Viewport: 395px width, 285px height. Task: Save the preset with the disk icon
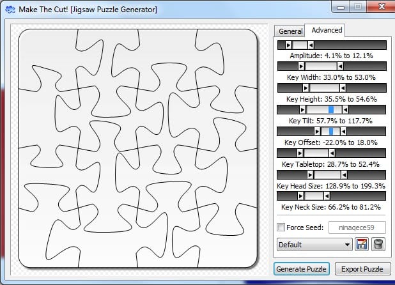pyautogui.click(x=362, y=244)
